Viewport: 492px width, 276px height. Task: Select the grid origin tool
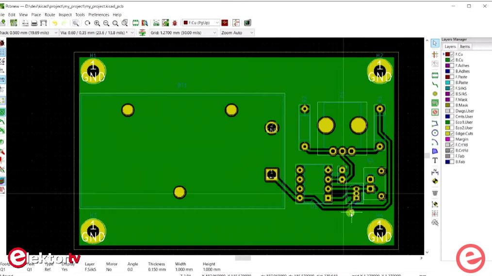pyautogui.click(x=435, y=213)
